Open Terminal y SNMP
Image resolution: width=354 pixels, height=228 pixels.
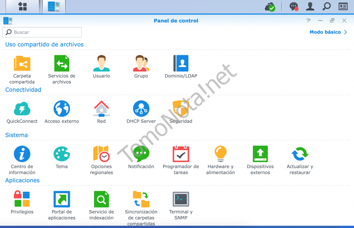(181, 199)
